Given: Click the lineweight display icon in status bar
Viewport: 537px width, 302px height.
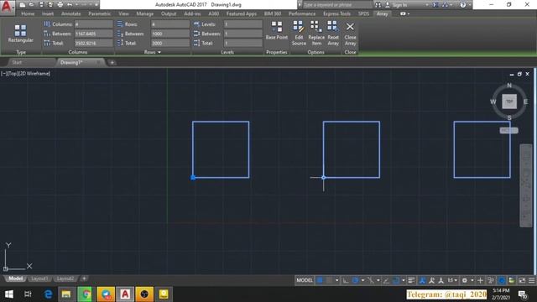Looking at the screenshot, I should point(411,280).
